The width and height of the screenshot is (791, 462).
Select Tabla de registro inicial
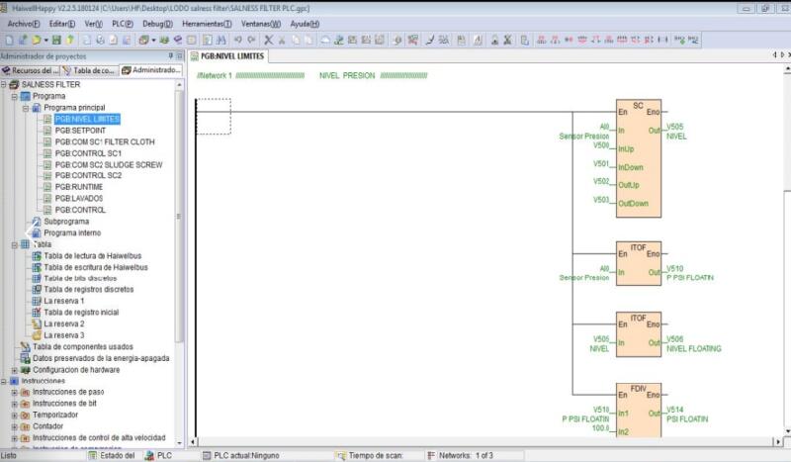click(x=81, y=313)
